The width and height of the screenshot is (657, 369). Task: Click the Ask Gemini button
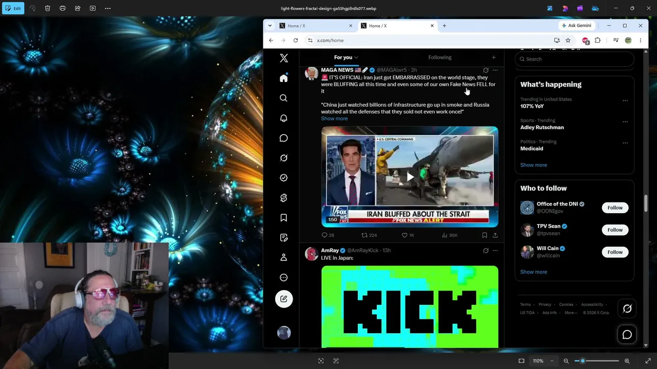tap(576, 26)
